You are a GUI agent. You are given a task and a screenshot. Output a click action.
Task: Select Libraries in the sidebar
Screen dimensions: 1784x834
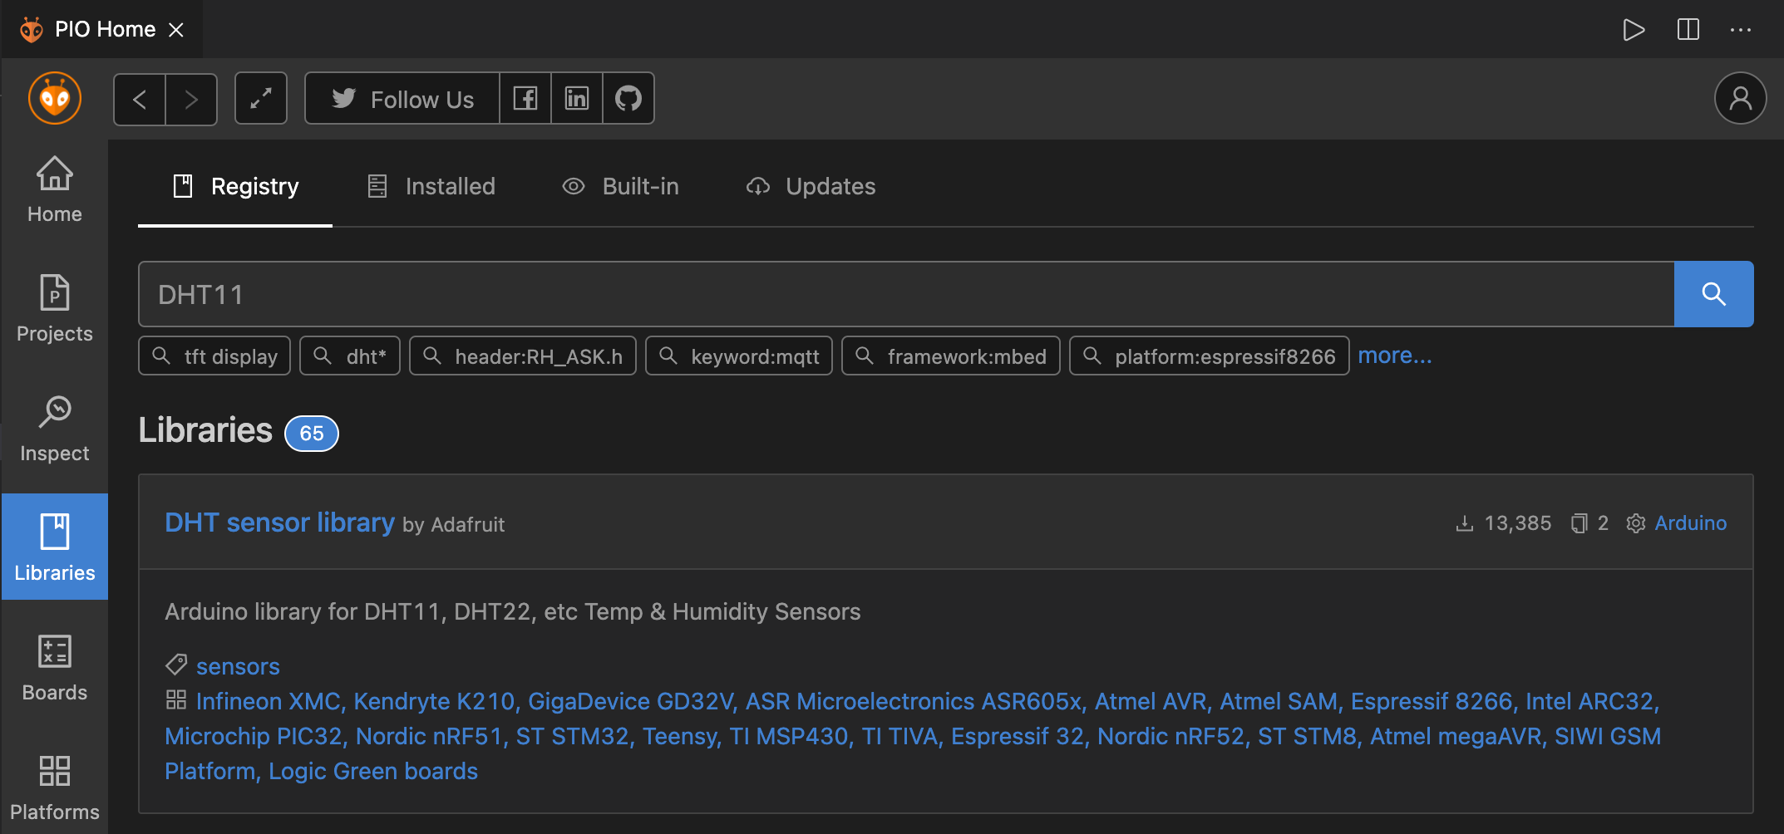click(x=55, y=547)
